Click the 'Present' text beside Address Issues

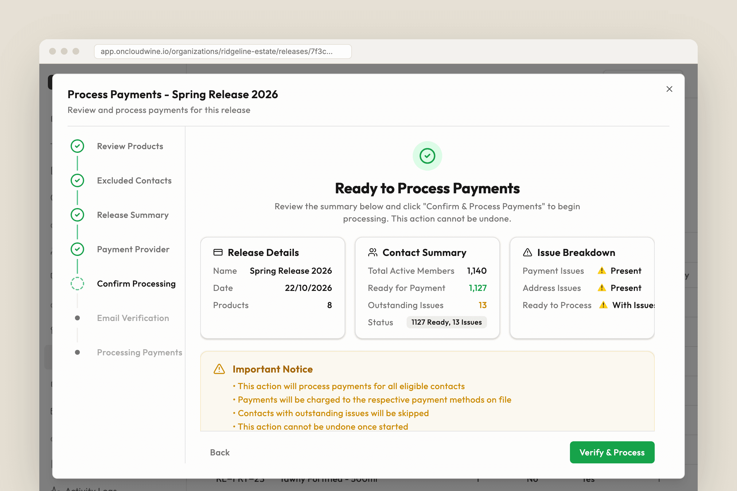click(626, 288)
